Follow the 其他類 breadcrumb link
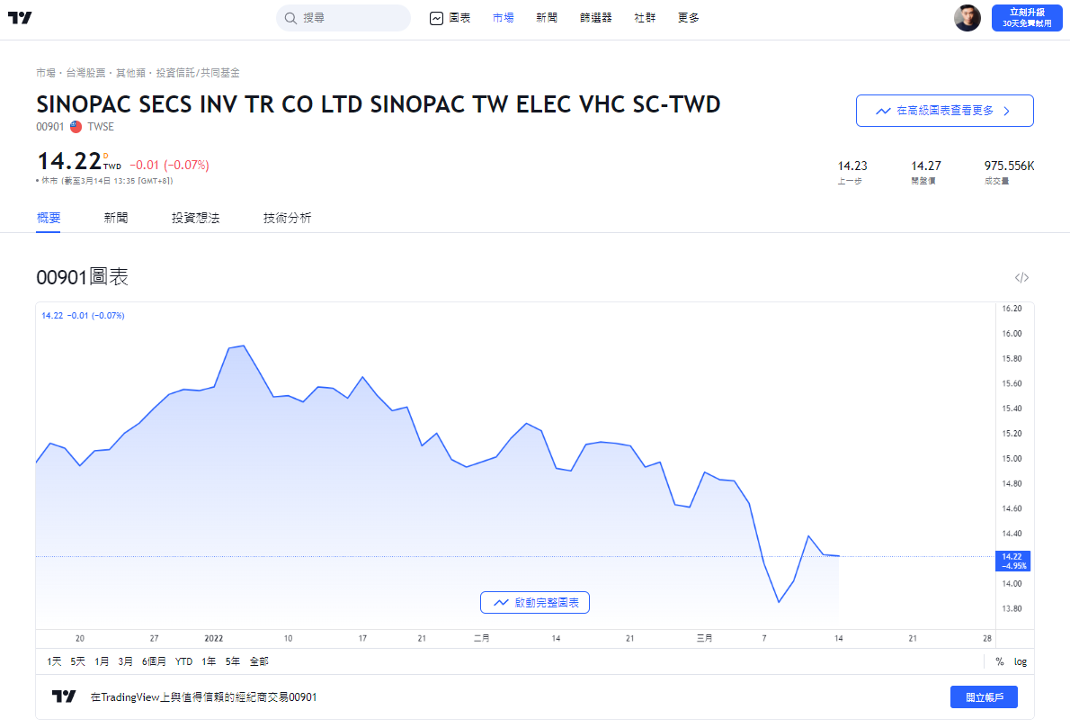The image size is (1070, 728). 131,72
